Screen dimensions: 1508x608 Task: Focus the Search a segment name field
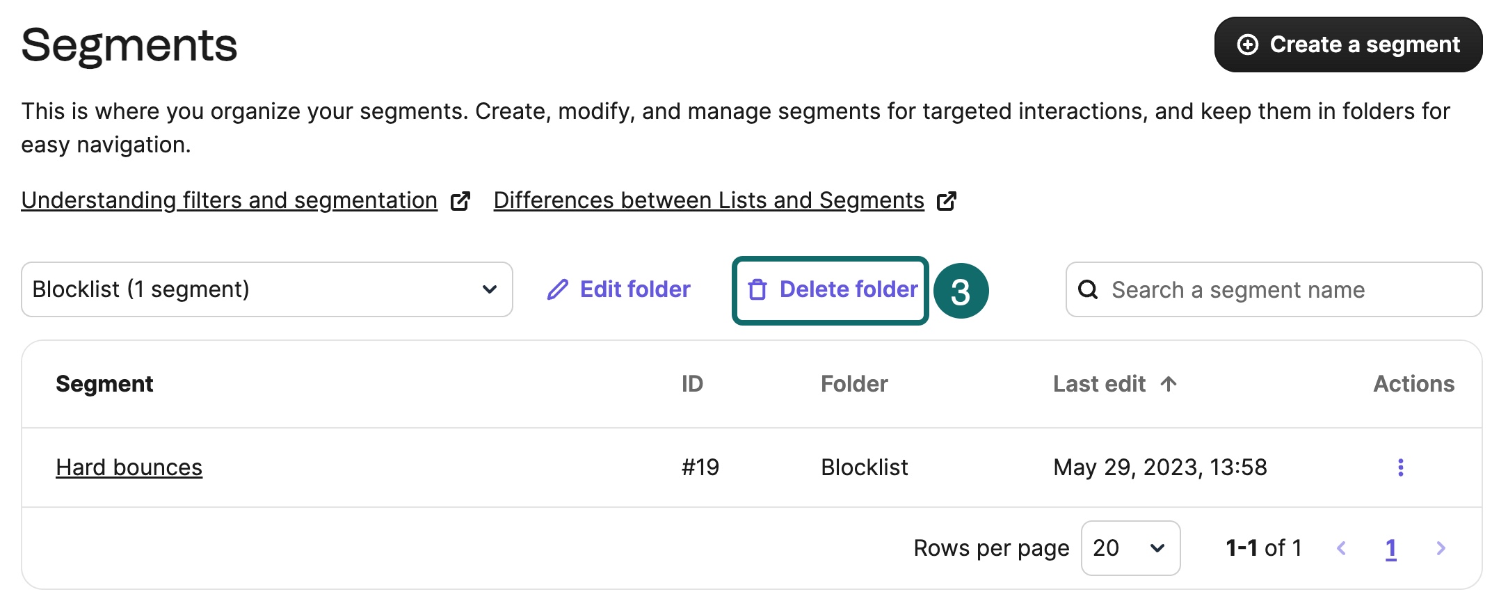click(1287, 289)
